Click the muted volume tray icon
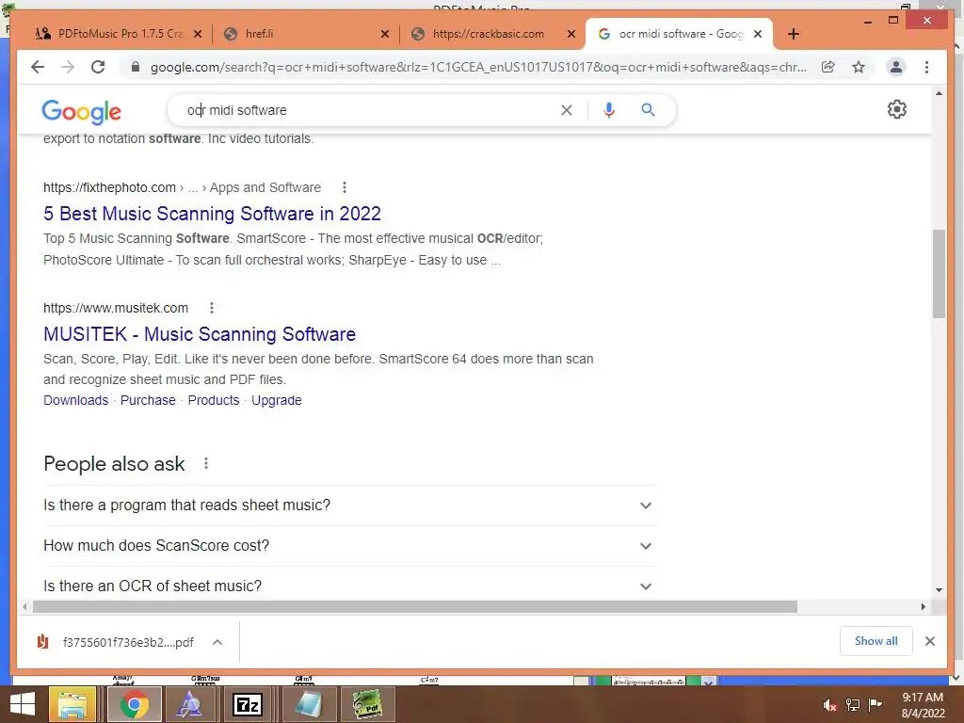The image size is (964, 723). pyautogui.click(x=829, y=705)
